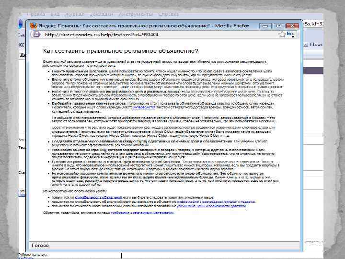Close the Яндекс.Помощь popup window
This screenshot has height=259, width=345.
pos(292,26)
